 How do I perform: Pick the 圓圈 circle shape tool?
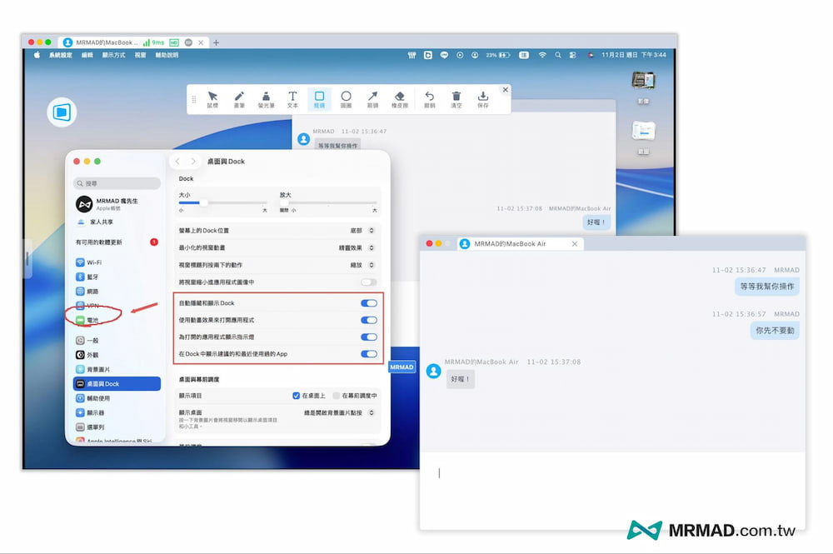tap(346, 99)
